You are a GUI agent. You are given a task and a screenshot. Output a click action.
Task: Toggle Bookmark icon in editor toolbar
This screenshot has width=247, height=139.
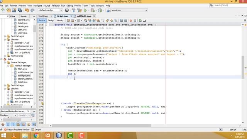pyautogui.click(x=116, y=20)
